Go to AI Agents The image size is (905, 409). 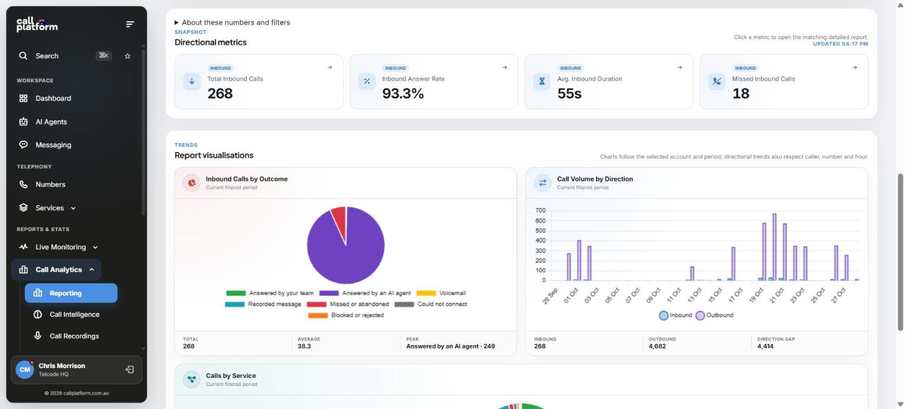(x=51, y=122)
